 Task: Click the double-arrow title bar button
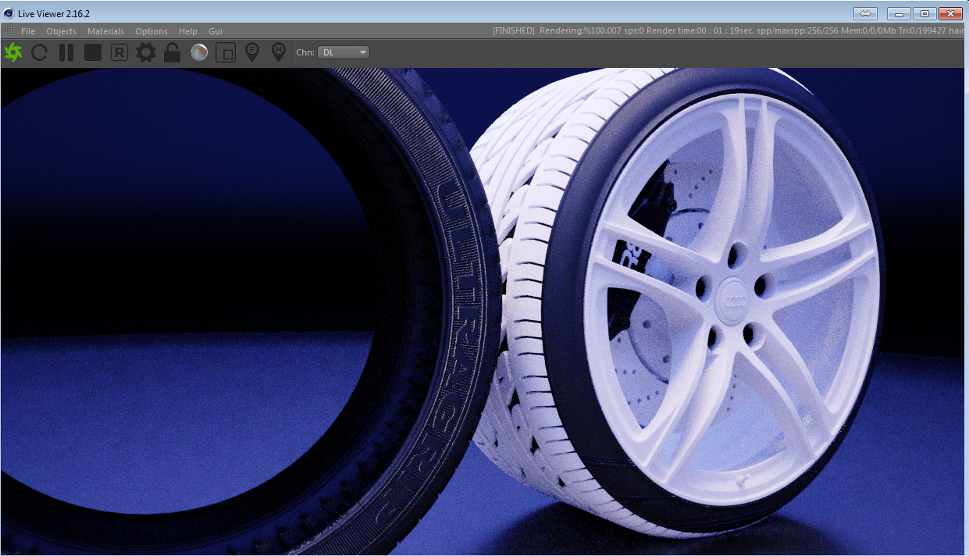tap(865, 13)
